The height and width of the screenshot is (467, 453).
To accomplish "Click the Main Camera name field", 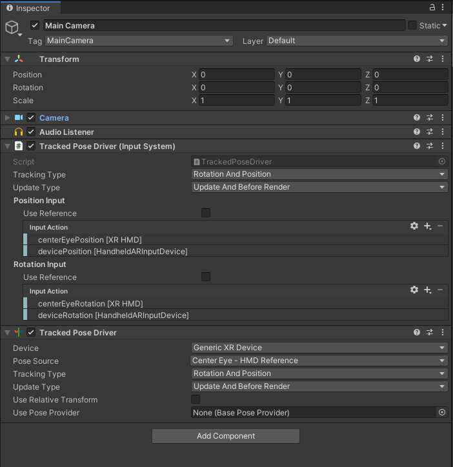I will [224, 25].
